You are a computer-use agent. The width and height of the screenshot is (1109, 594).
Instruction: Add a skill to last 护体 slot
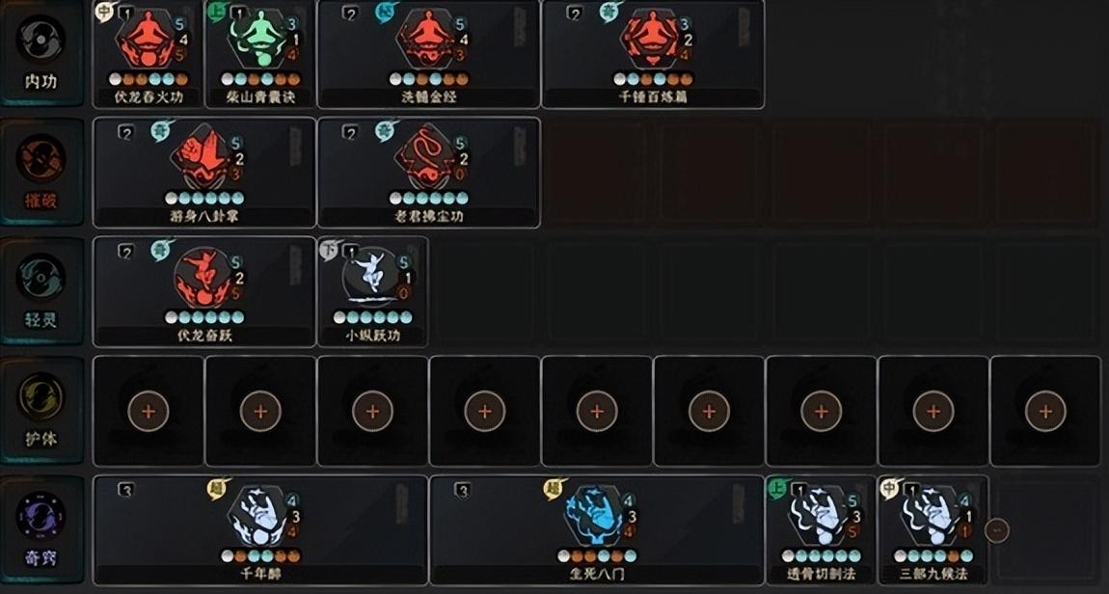(x=1045, y=411)
